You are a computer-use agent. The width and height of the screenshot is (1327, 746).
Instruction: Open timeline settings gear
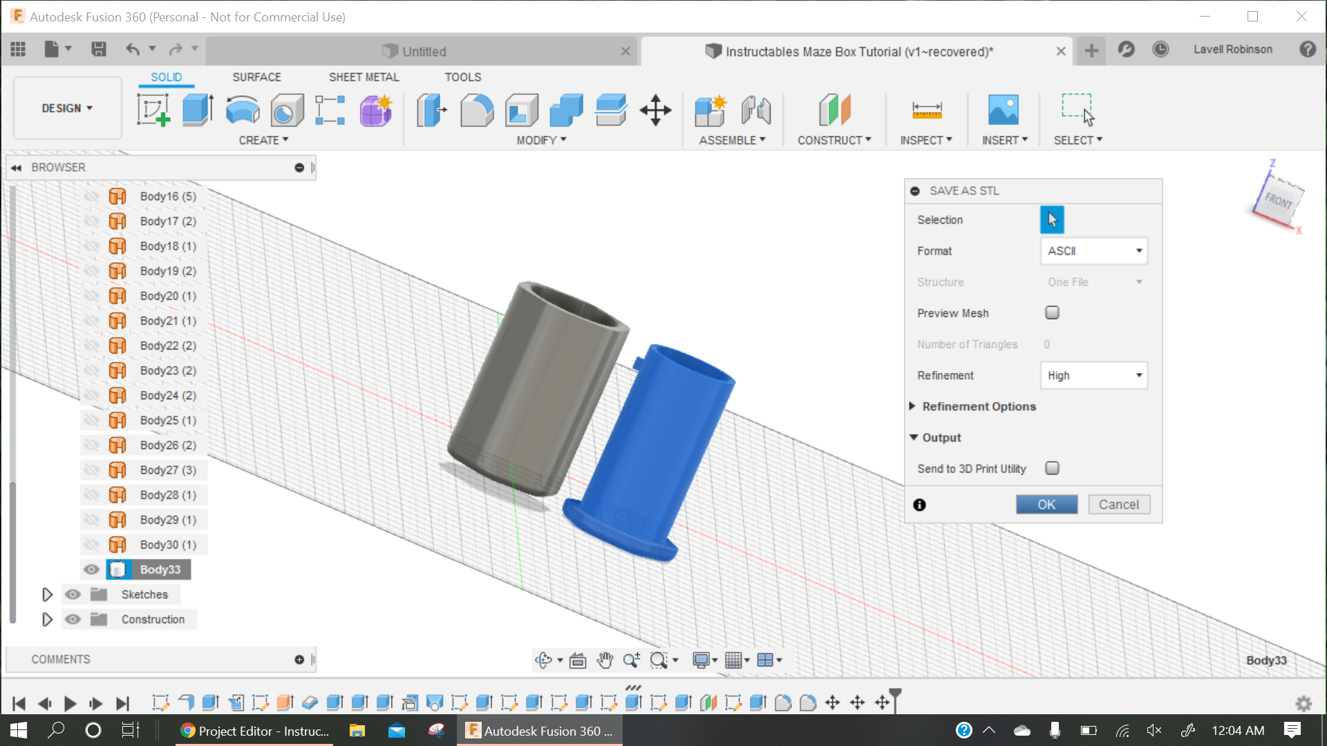pos(1304,703)
